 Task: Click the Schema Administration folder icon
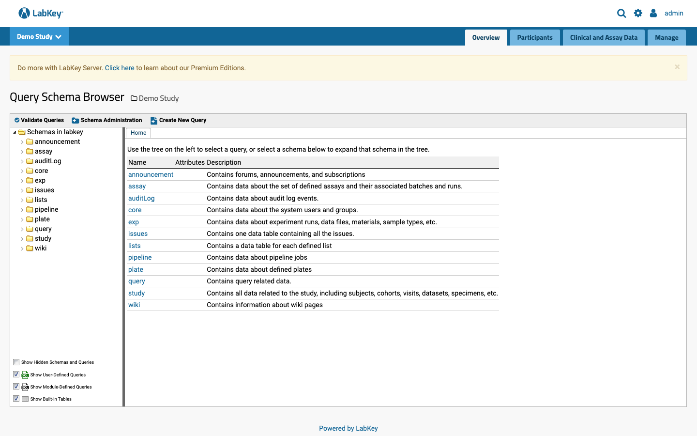click(76, 121)
